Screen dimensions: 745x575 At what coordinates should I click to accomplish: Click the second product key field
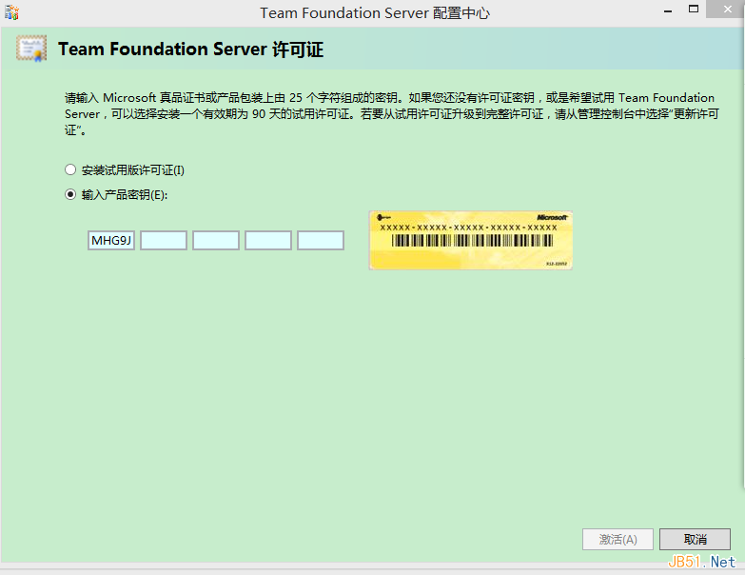coord(164,241)
